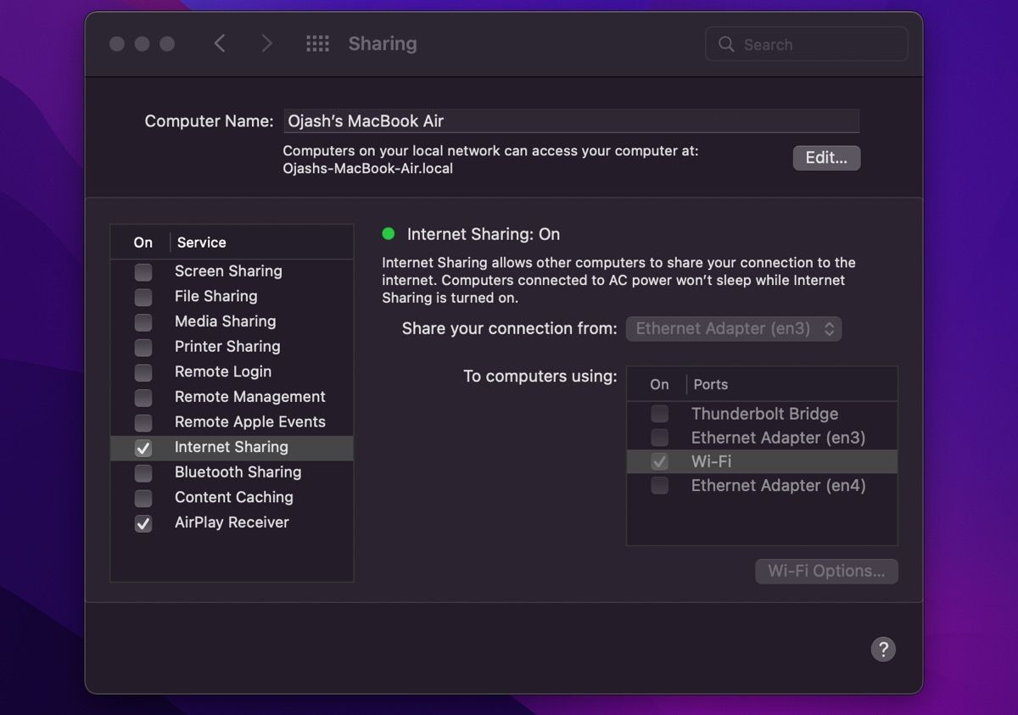Click Ojashs-MacBook-Air.local address text

(x=367, y=169)
